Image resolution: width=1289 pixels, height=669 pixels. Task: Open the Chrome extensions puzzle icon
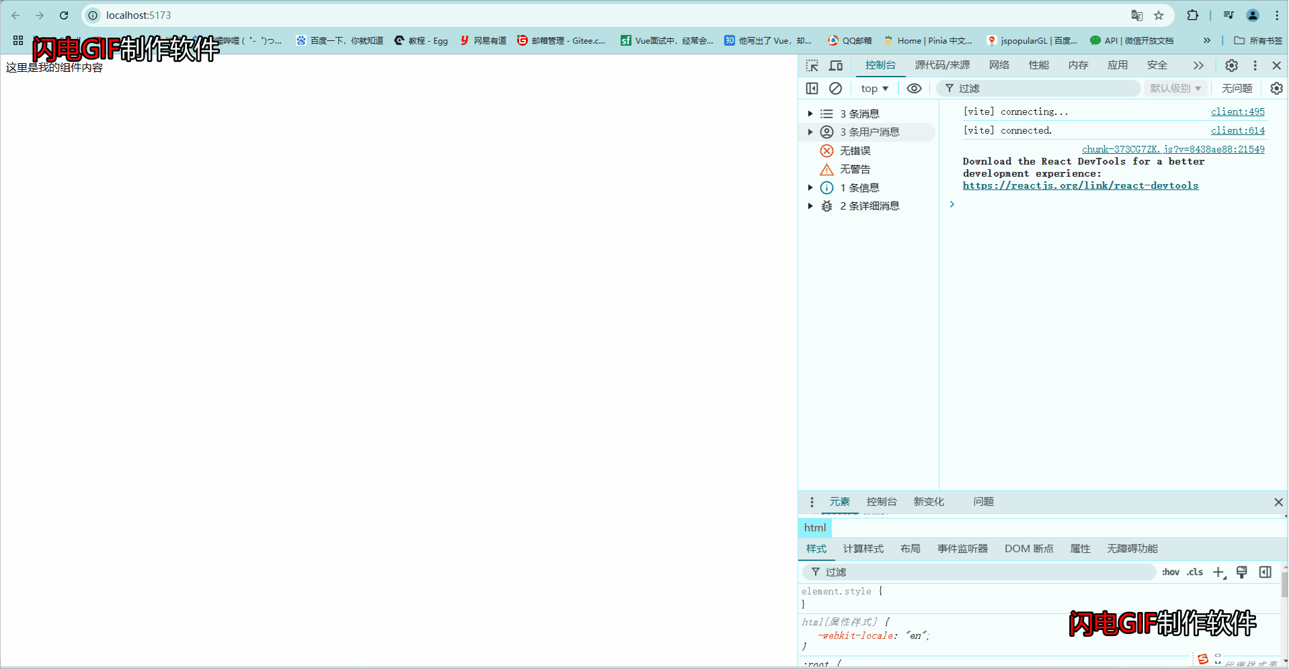coord(1192,15)
